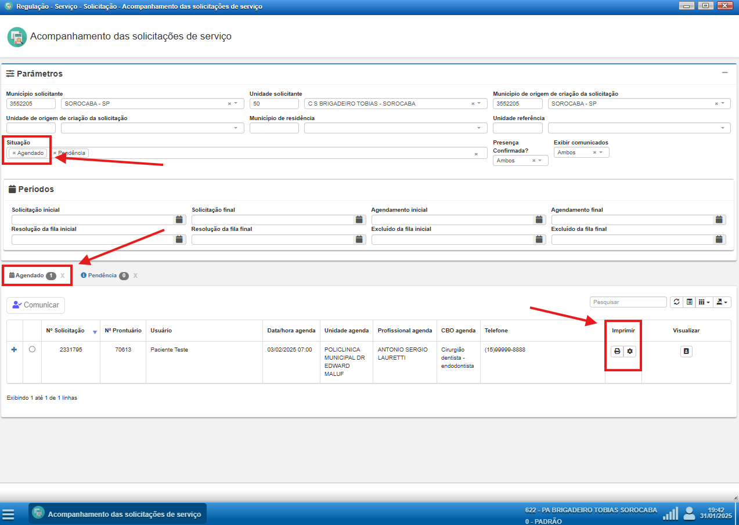739x525 pixels.
Task: Select the radio button for solicitation 2331795
Action: pos(32,349)
